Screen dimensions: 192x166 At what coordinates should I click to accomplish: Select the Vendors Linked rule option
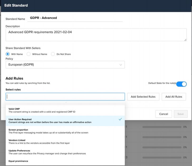[65, 142]
